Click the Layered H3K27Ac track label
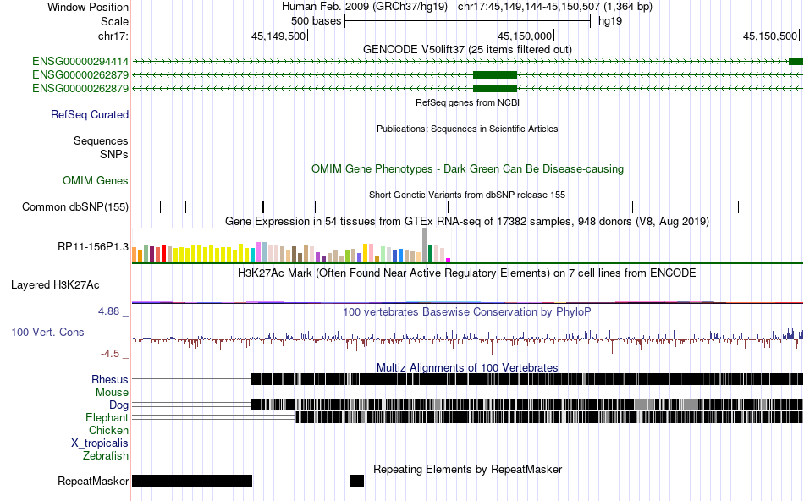Image resolution: width=804 pixels, height=501 pixels. pyautogui.click(x=55, y=284)
